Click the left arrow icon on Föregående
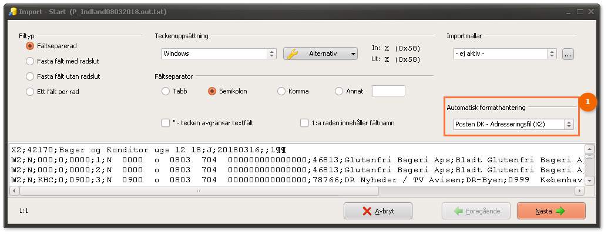The image size is (611, 234). pos(459,211)
